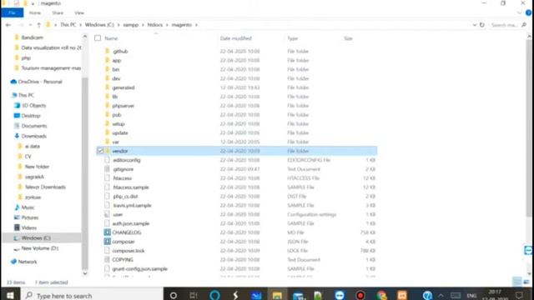Open OneDrive - Personal in sidebar
Screen dimensions: 534x300
click(40, 82)
